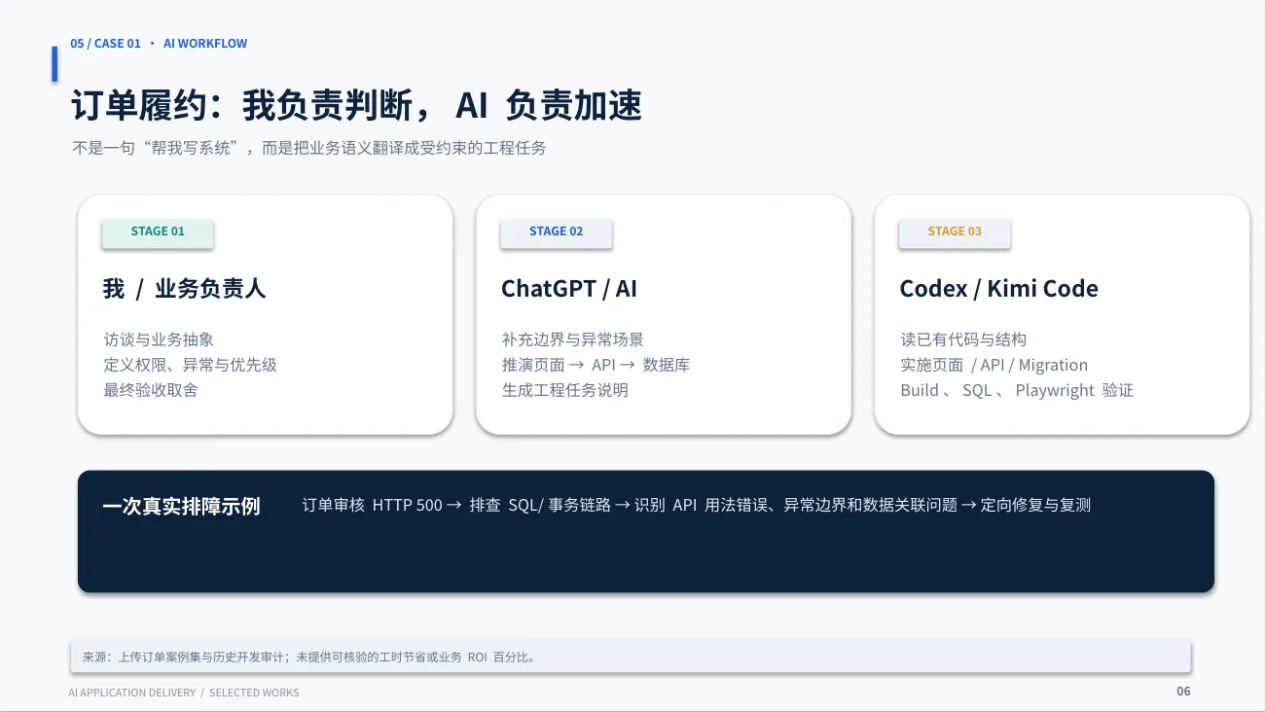Viewport: 1265px width, 712px height.
Task: Click the page number 06
Action: click(x=1183, y=692)
